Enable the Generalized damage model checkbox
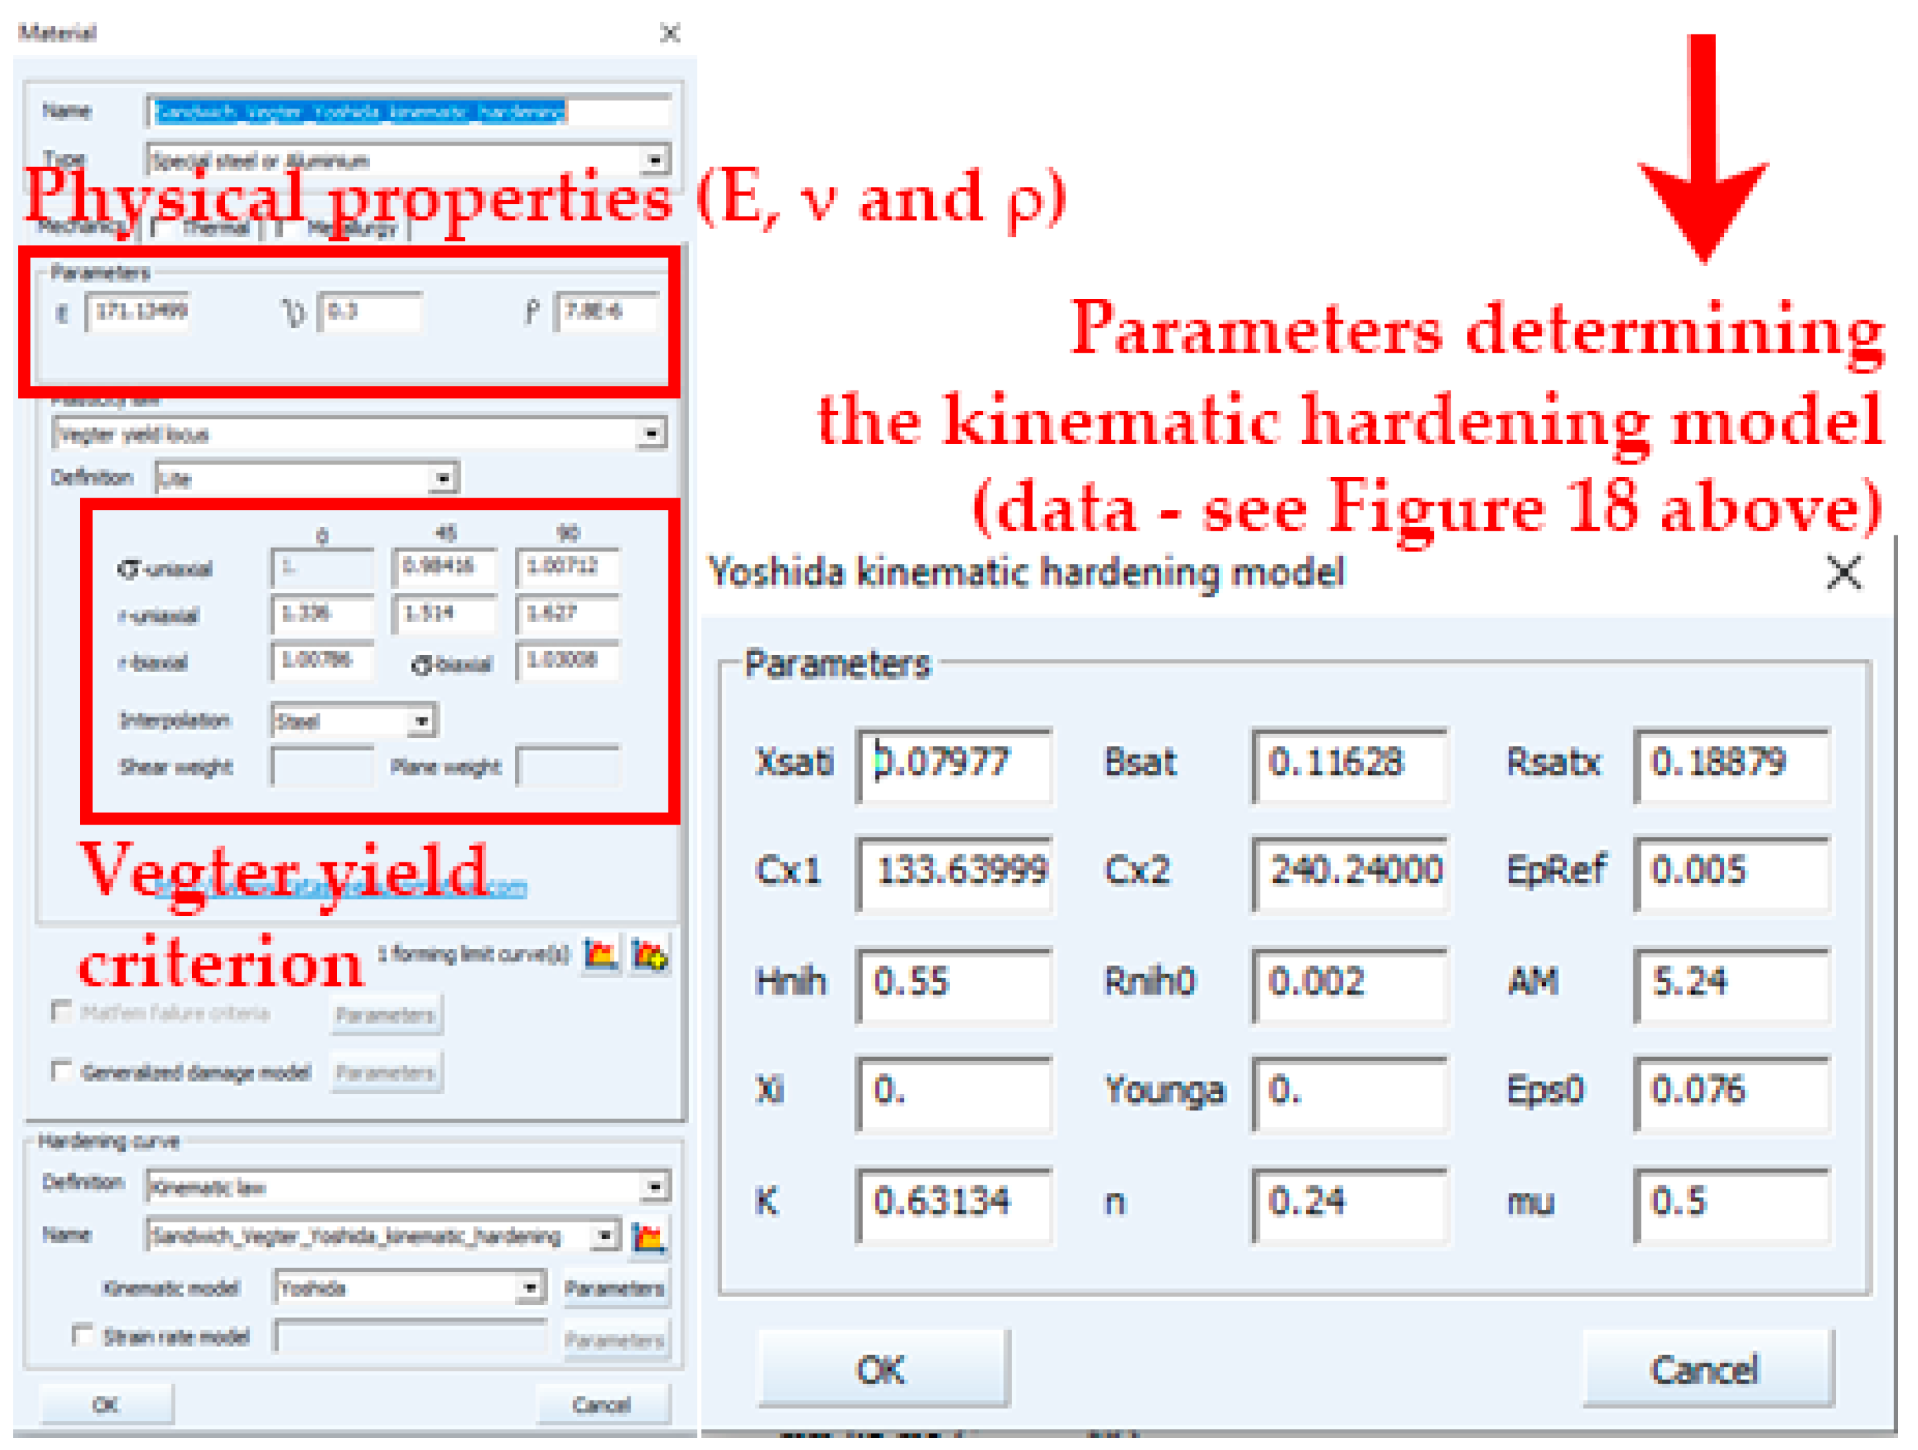The height and width of the screenshot is (1450, 1918). [x=61, y=1071]
